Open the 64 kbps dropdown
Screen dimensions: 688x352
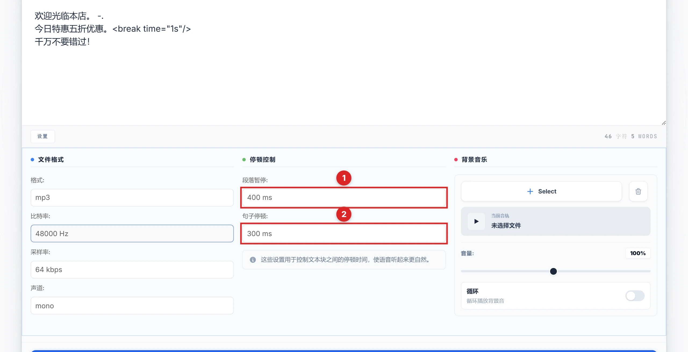pos(132,270)
